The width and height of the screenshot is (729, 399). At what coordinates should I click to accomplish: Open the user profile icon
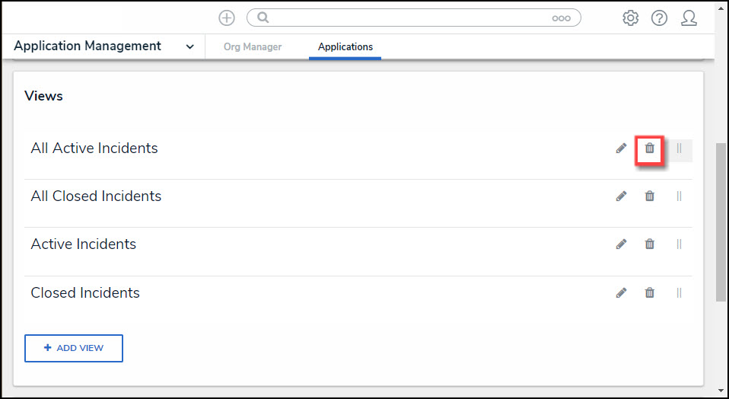point(689,18)
